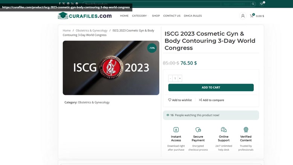Image resolution: width=293 pixels, height=165 pixels.
Task: Click the search magnifier icon
Action: point(253,4)
